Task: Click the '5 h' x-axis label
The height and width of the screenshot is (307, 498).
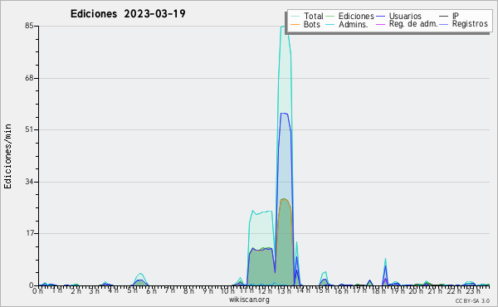Action: (134, 290)
